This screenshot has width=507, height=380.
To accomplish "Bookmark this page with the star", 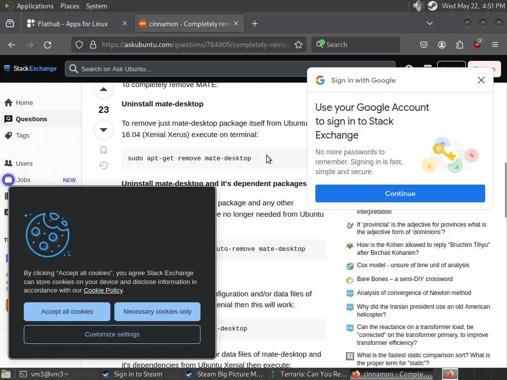I will pos(299,45).
